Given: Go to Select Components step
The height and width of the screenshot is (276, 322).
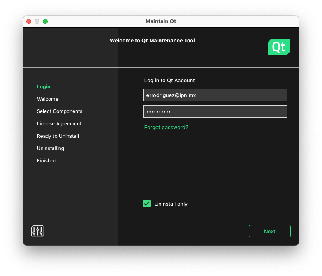Looking at the screenshot, I should [60, 111].
